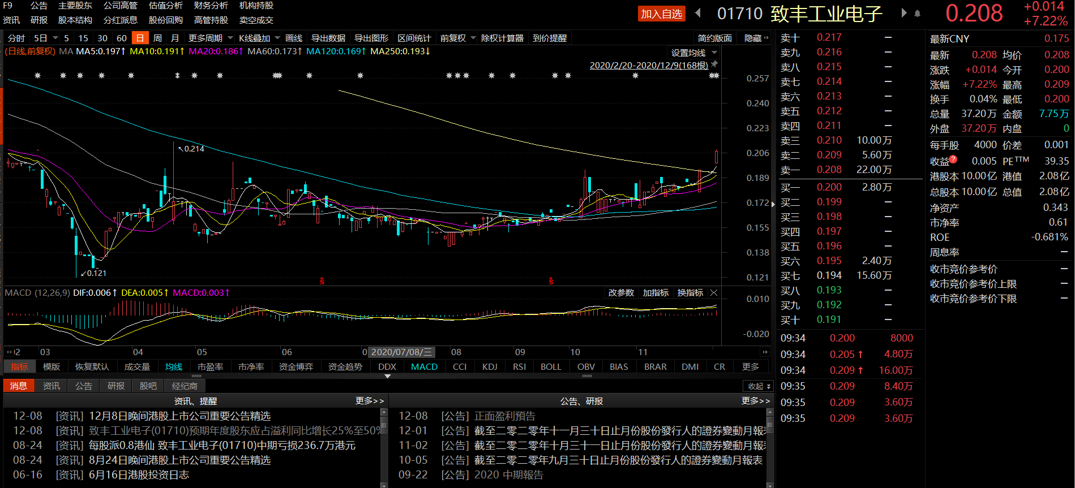The image size is (1075, 488).
Task: Click the news list vertical scrollbar
Action: point(384,447)
